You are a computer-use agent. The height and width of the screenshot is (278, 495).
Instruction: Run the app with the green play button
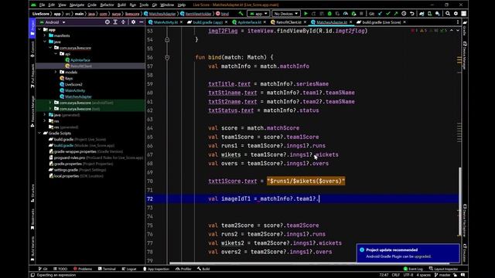[306, 14]
